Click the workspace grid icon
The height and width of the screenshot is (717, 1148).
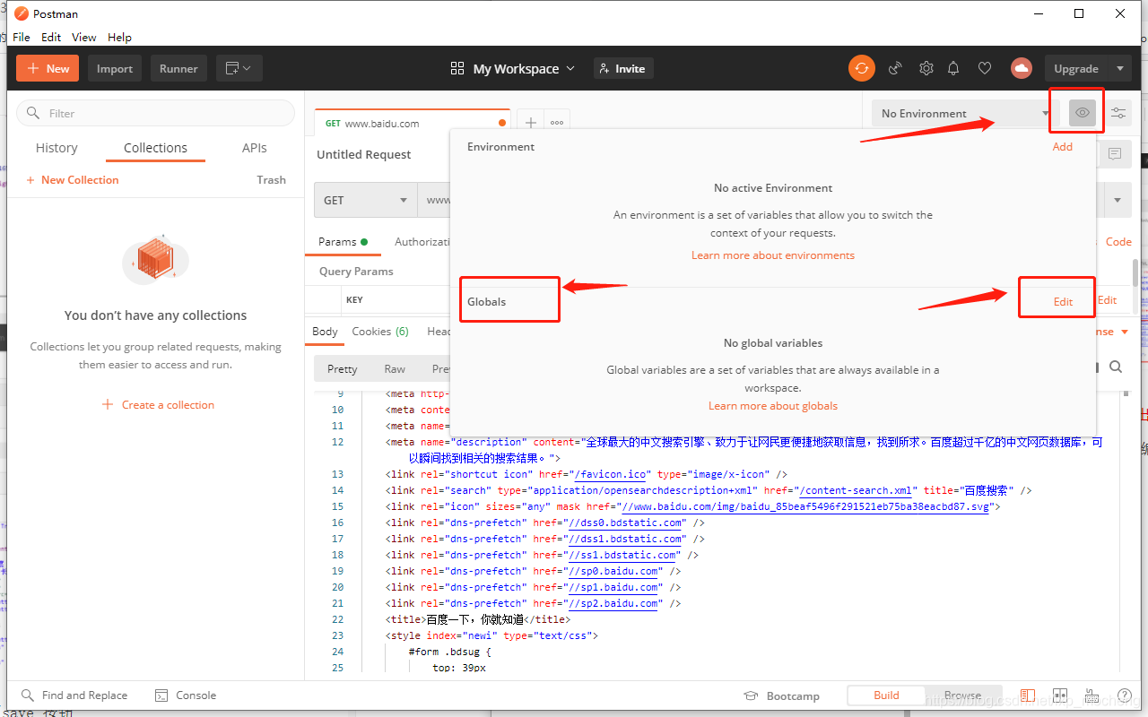pyautogui.click(x=457, y=68)
